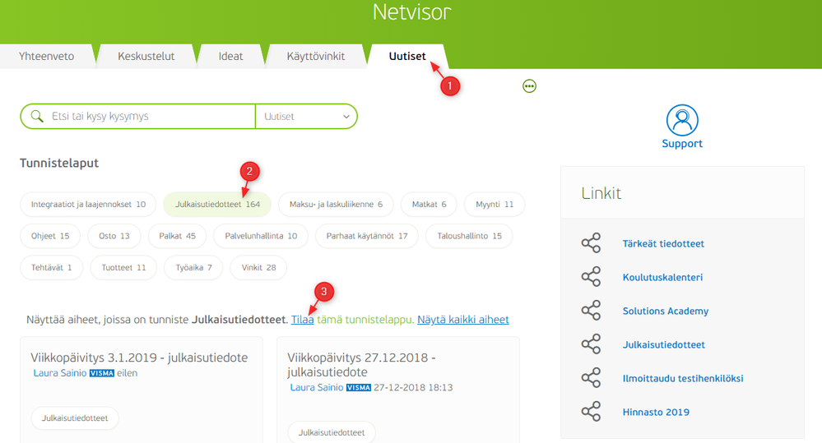Click share icon beside Julkaisutiedotteet link

pyautogui.click(x=591, y=344)
